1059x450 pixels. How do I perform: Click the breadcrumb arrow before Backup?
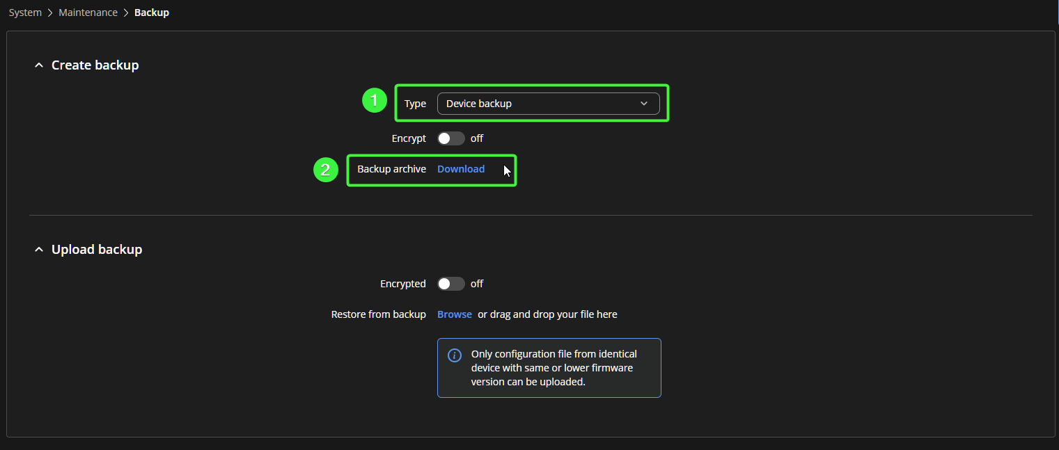click(x=126, y=13)
